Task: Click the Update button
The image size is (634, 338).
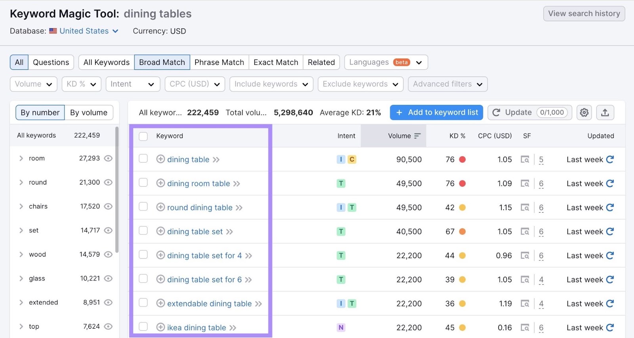Action: coord(530,112)
